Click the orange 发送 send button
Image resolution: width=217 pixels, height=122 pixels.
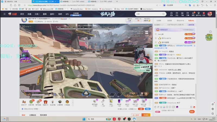(192, 112)
